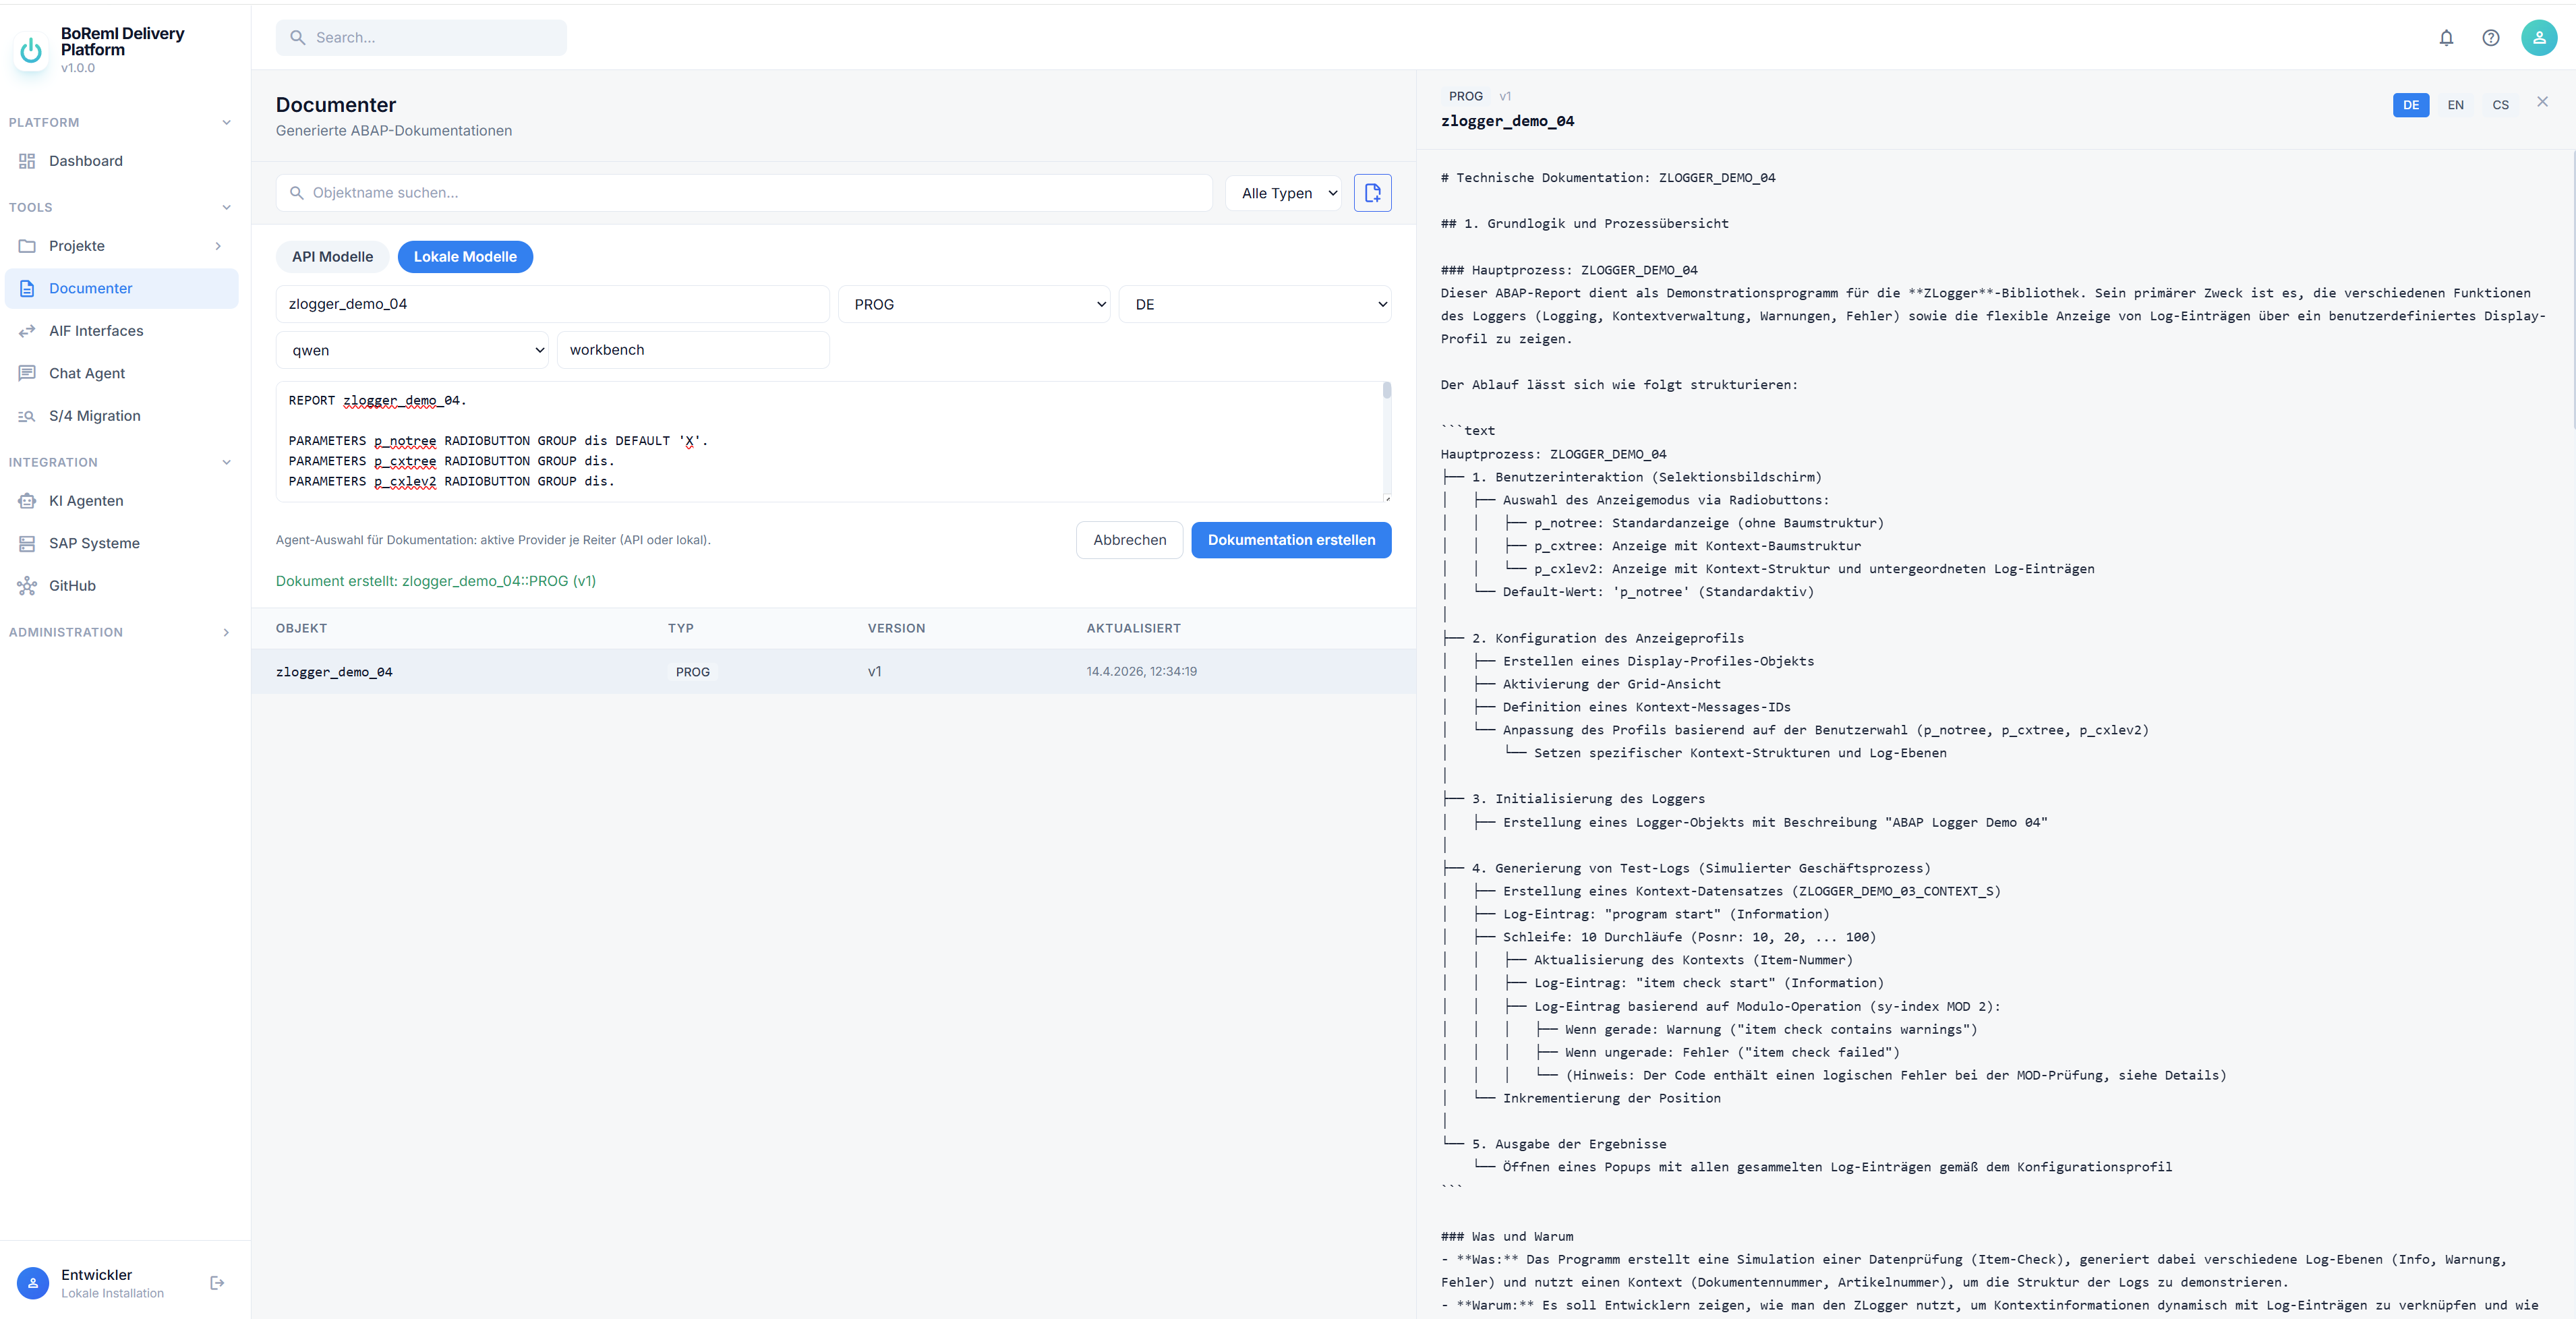
Task: Click the magnifier icon in Objektname search
Action: pyautogui.click(x=297, y=193)
